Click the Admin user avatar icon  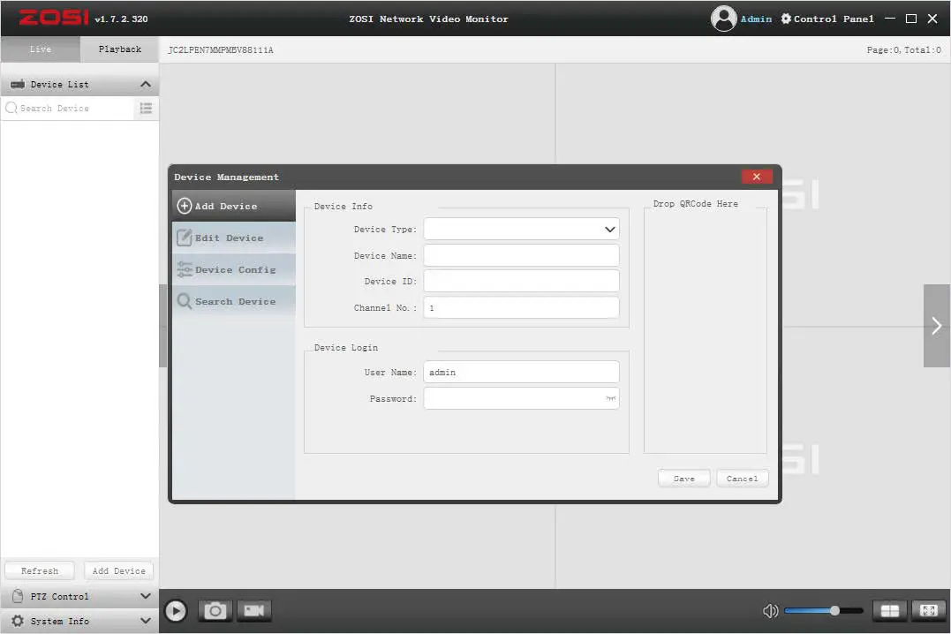[723, 19]
